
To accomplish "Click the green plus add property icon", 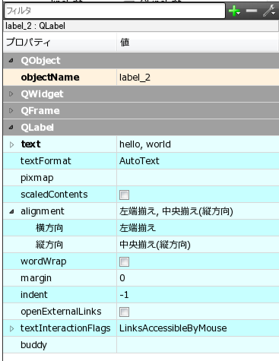I will click(234, 11).
